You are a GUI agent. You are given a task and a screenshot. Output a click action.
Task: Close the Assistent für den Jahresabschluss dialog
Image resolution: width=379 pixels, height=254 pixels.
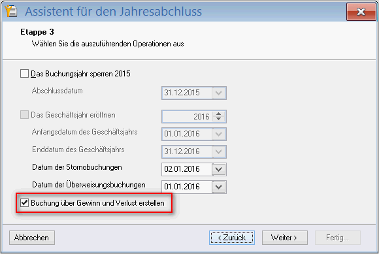[x=361, y=12]
